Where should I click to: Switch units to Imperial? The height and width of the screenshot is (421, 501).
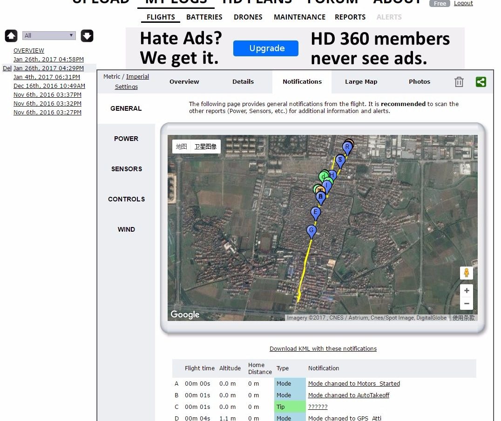tap(137, 77)
